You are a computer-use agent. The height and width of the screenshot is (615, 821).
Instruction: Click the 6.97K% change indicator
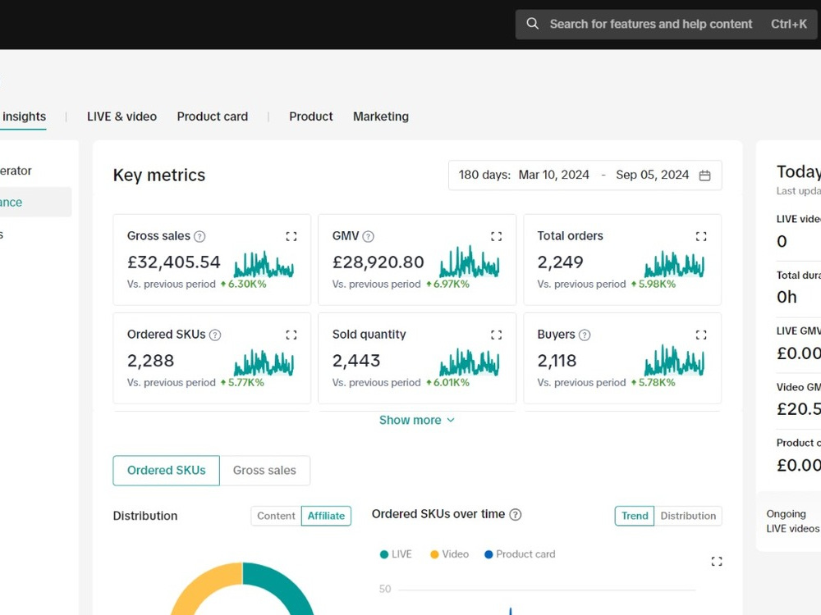(x=447, y=284)
